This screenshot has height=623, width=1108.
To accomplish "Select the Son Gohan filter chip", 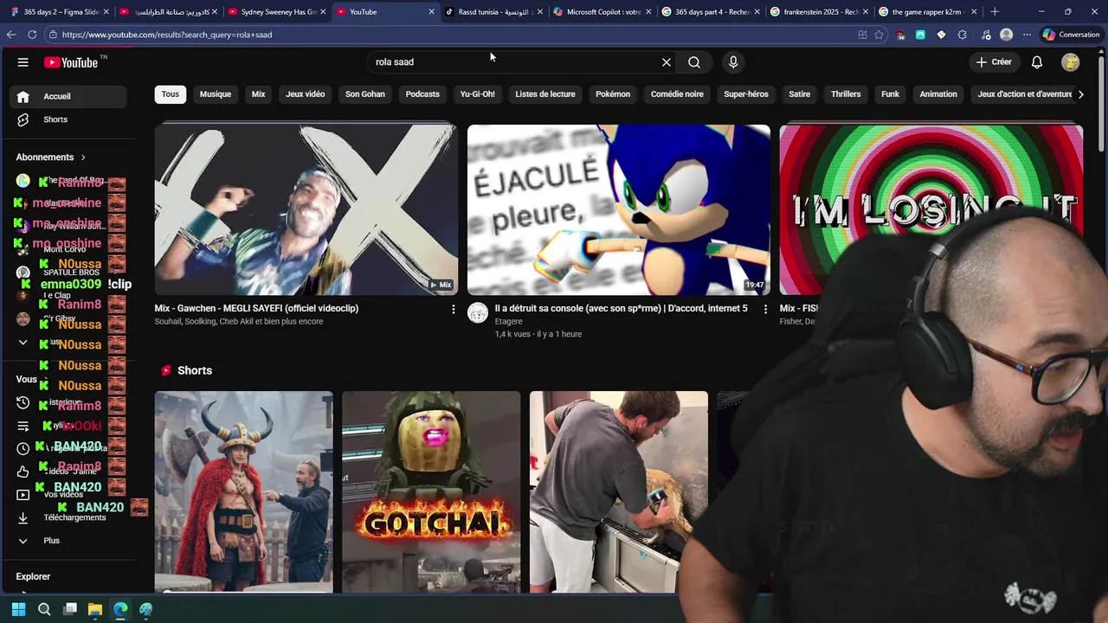I will pyautogui.click(x=365, y=94).
